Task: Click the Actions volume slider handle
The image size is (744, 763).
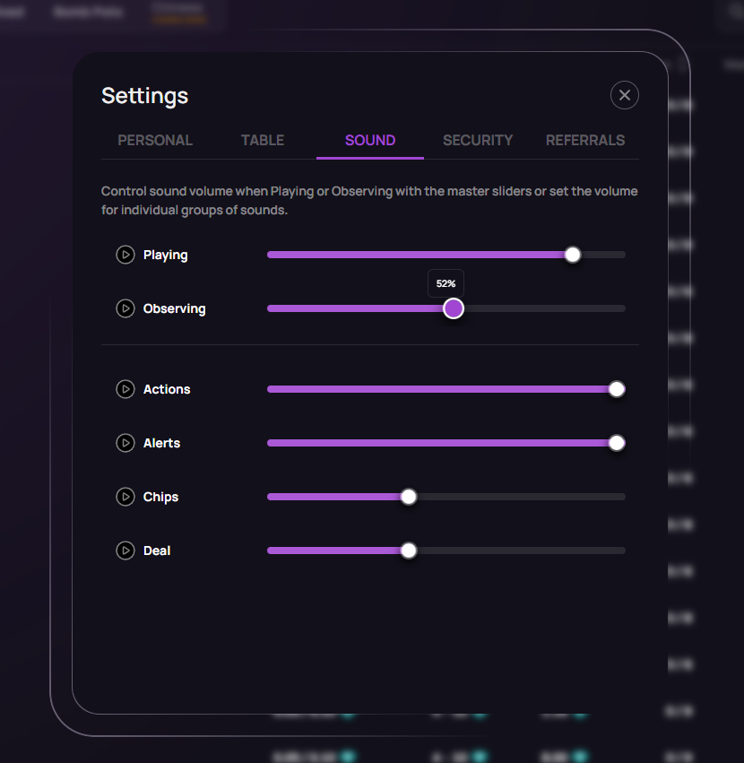Action: (x=617, y=389)
